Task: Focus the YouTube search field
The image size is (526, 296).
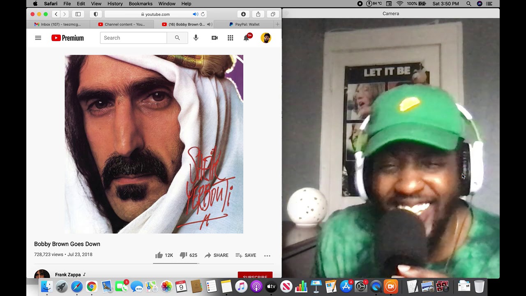Action: point(134,38)
